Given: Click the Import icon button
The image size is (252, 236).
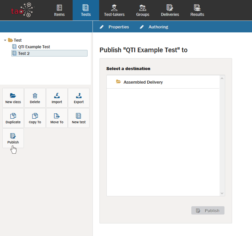Looking at the screenshot, I should coord(57,96).
